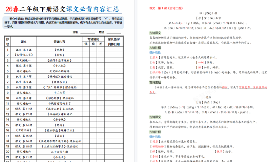The width and height of the screenshot is (271, 162).
Task: Click 《雷雨》 in row 17
Action: tap(59, 136)
